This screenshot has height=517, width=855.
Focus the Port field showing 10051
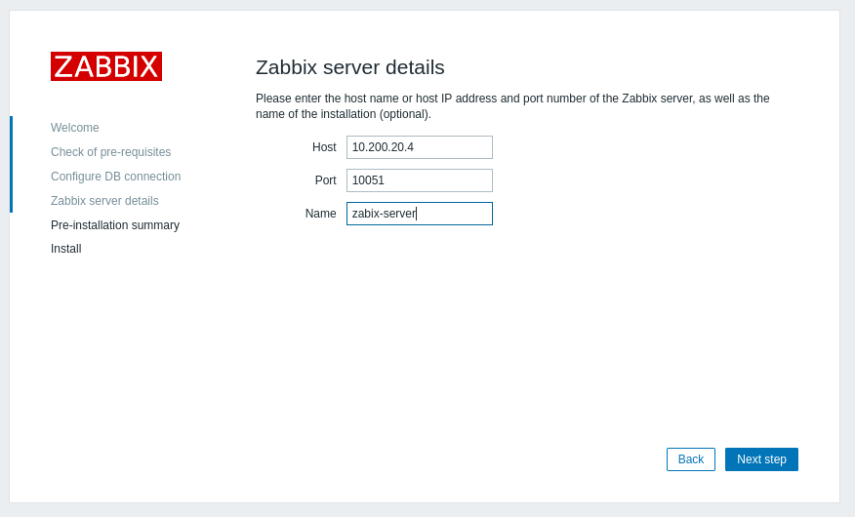coord(419,180)
